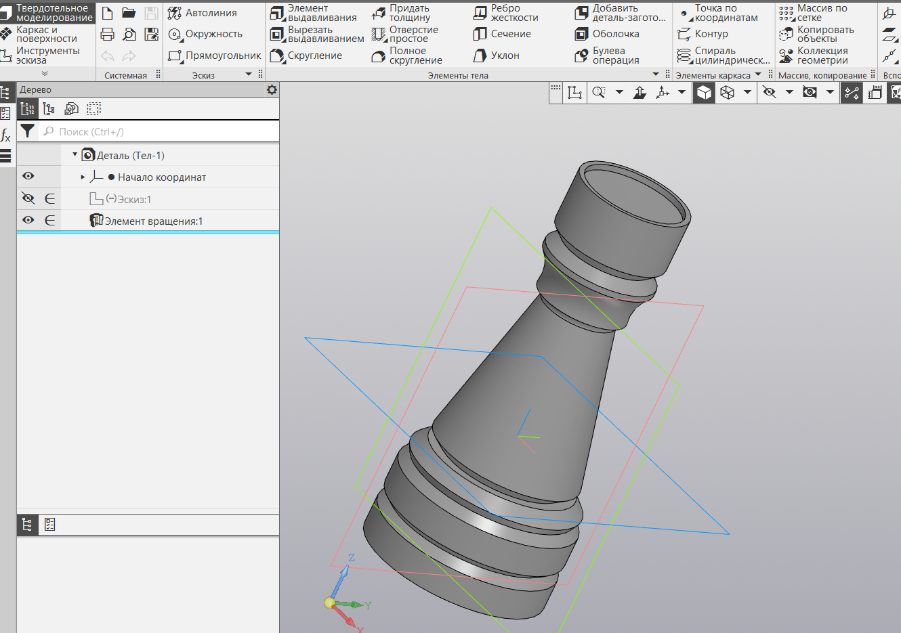Hide Элемент вращения:1 via eye icon

coord(28,220)
